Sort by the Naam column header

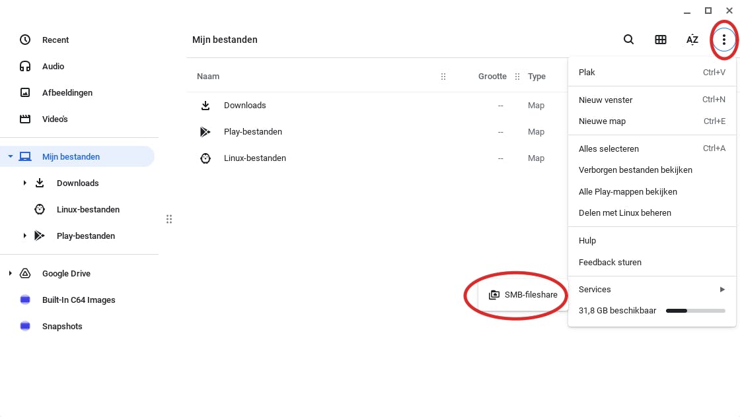(x=208, y=77)
